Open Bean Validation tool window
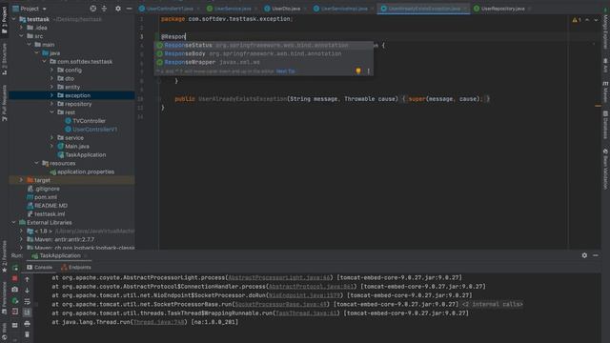Image resolution: width=610 pixels, height=343 pixels. pos(605,169)
